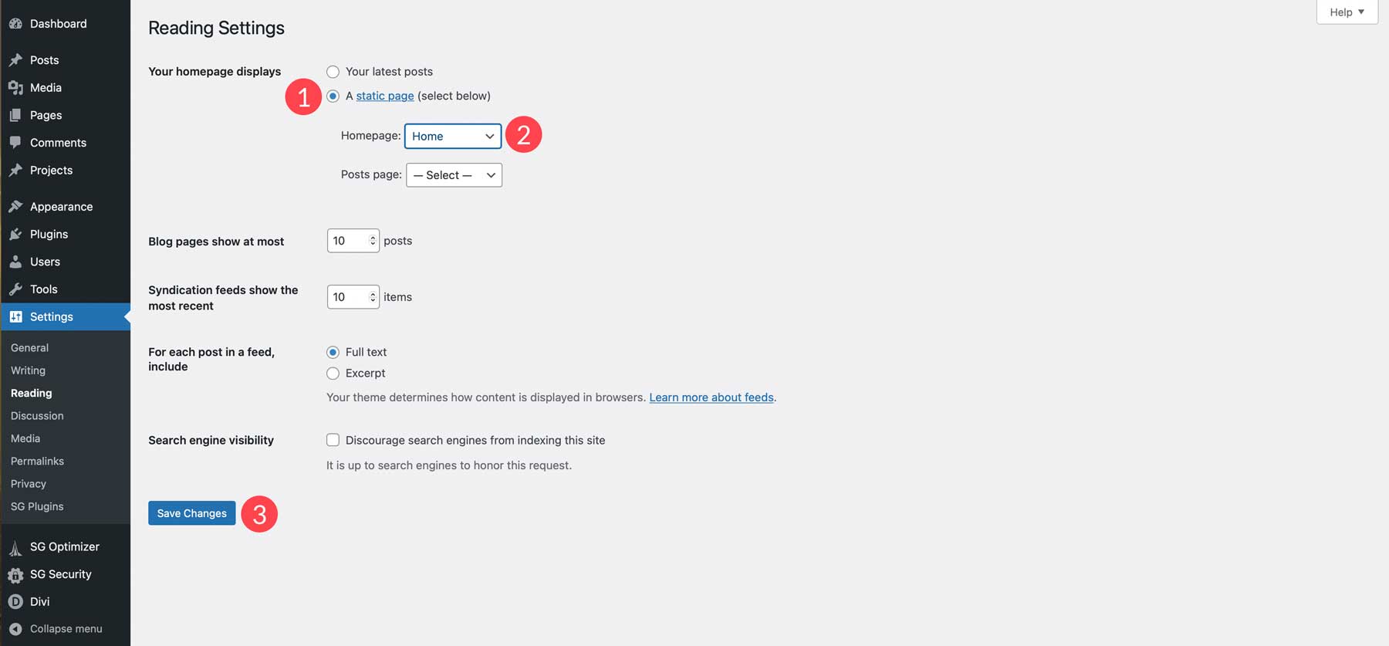Go to the Pages menu
Screen dimensions: 1389x646
click(46, 115)
